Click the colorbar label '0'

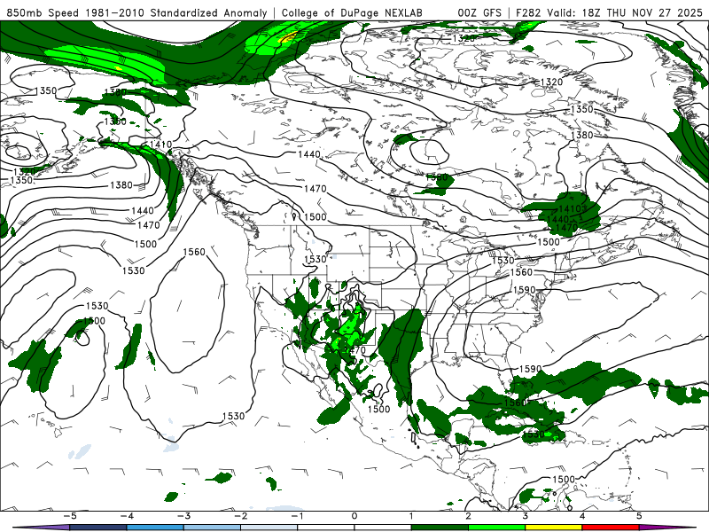(354, 516)
